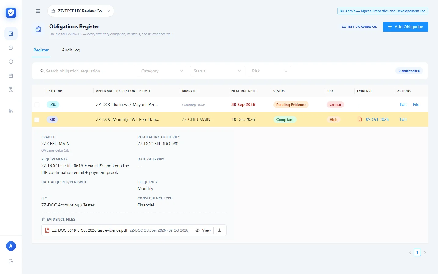
Task: Switch to the Register tab
Action: (x=41, y=50)
